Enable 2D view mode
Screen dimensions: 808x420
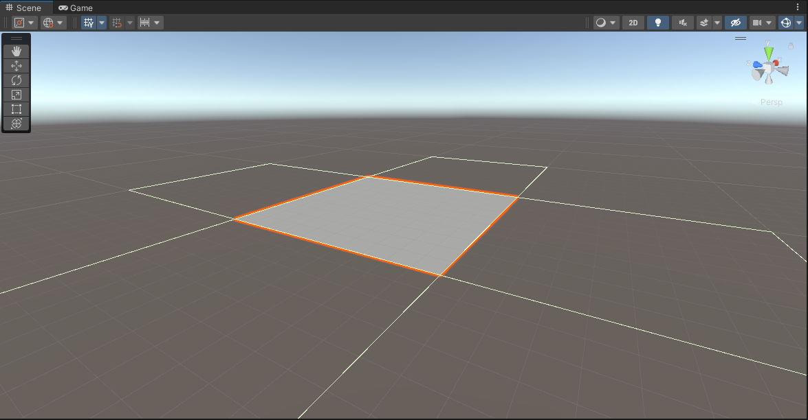pyautogui.click(x=633, y=23)
